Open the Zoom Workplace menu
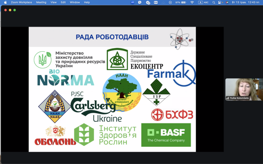The width and height of the screenshot is (263, 164). (21, 2)
